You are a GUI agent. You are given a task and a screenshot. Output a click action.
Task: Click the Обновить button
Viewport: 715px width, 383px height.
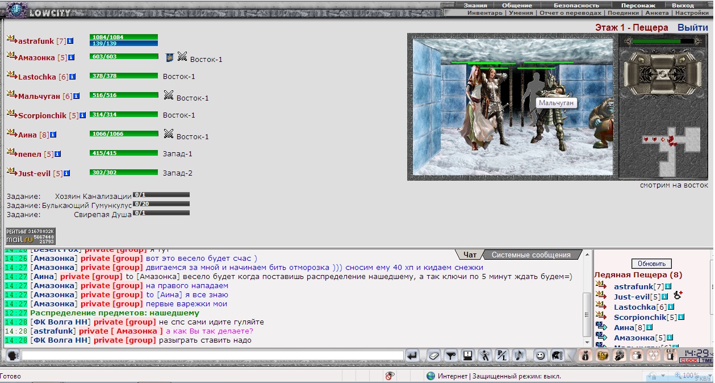(651, 264)
